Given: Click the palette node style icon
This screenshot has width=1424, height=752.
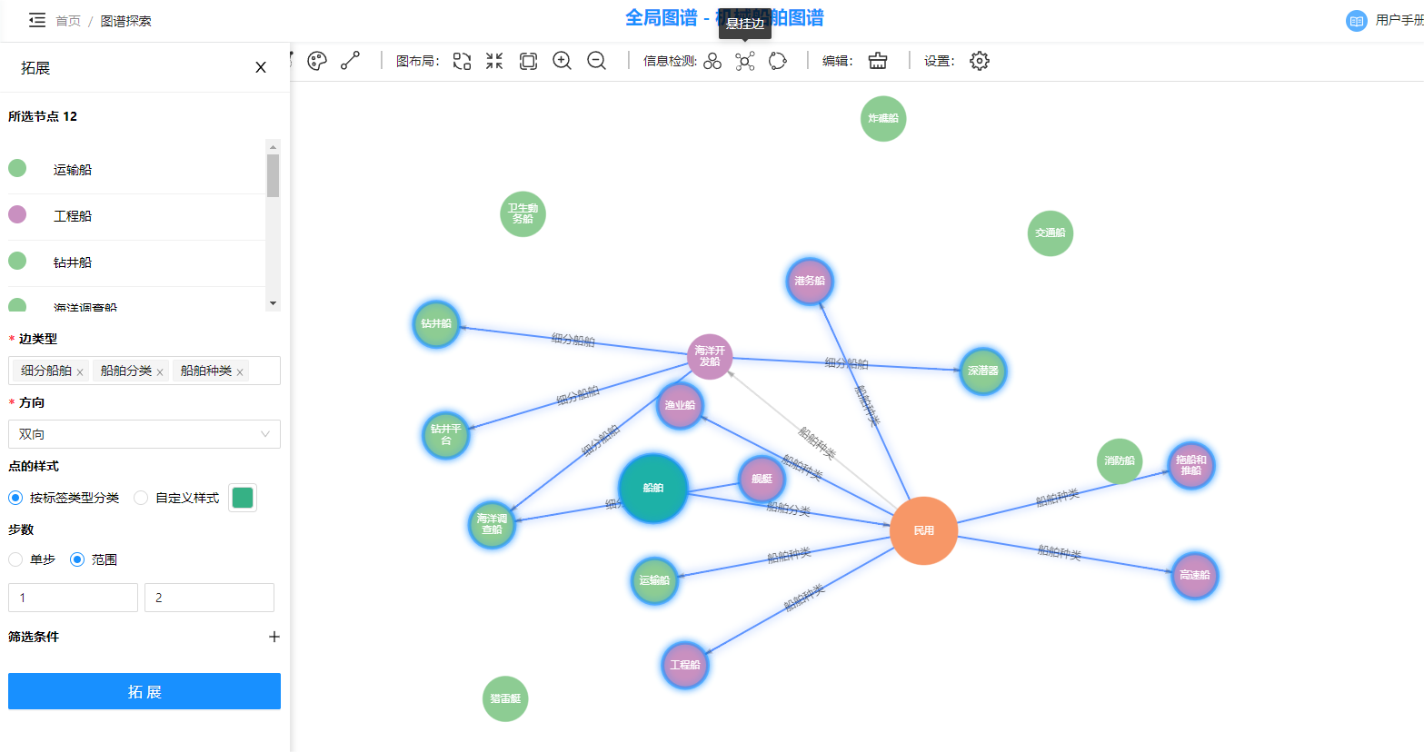Looking at the screenshot, I should [x=317, y=61].
